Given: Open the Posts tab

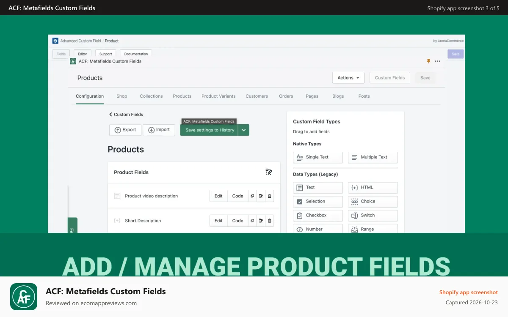Looking at the screenshot, I should (x=364, y=96).
